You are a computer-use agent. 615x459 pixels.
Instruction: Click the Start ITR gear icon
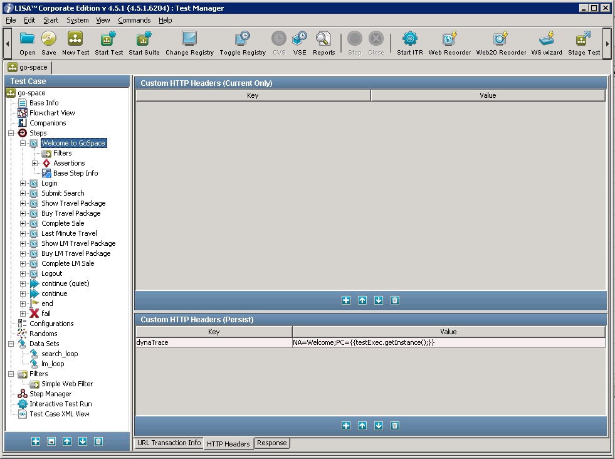click(x=410, y=38)
